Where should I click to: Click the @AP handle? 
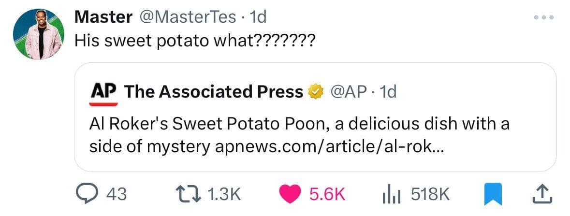348,91
